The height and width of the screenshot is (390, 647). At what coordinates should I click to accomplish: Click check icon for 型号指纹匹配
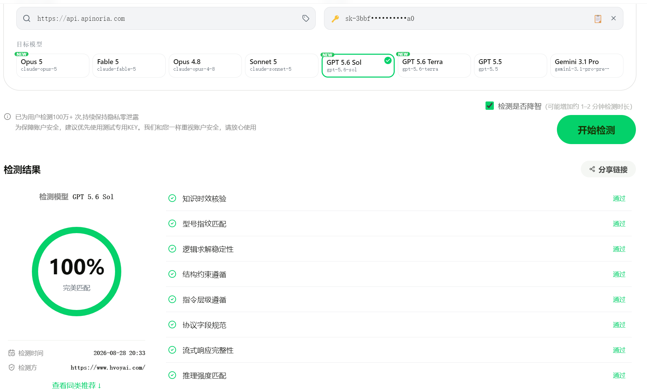(172, 223)
